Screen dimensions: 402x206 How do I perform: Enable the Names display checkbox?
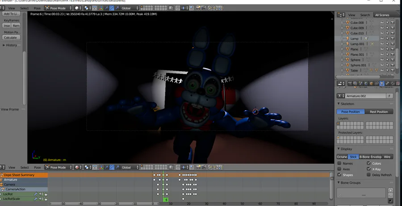pyautogui.click(x=339, y=163)
